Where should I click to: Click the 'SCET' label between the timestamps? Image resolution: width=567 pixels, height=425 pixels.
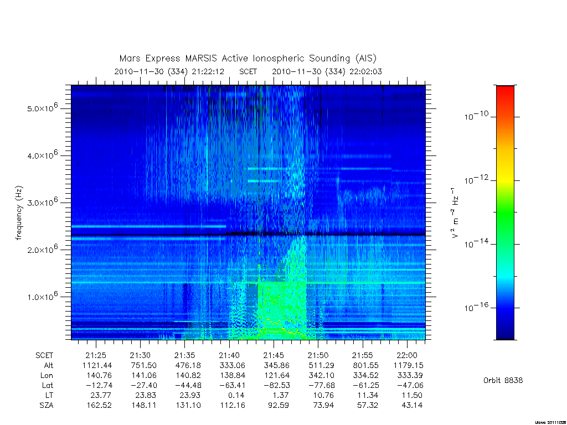(248, 71)
